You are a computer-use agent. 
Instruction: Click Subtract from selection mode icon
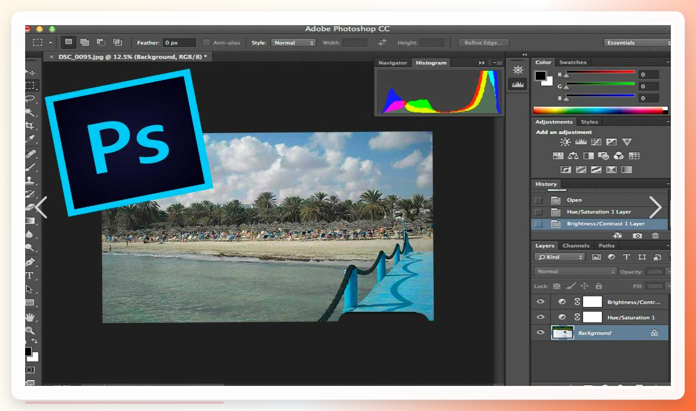click(x=101, y=42)
